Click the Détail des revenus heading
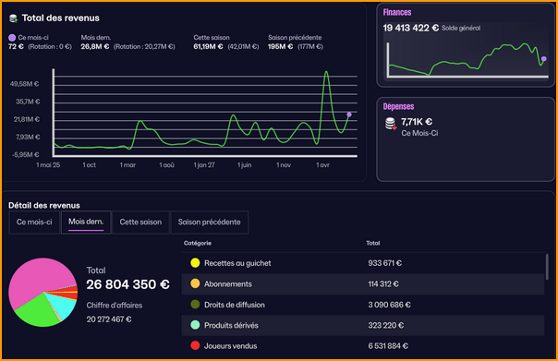This screenshot has width=558, height=361. tap(44, 205)
